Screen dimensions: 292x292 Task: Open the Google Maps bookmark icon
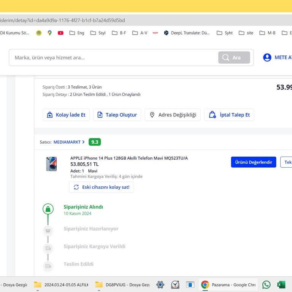pyautogui.click(x=49, y=33)
